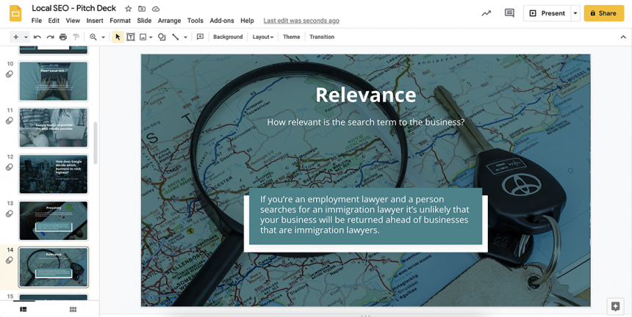Expand the Insert image dropdown arrow
Image resolution: width=632 pixels, height=317 pixels.
click(x=151, y=37)
